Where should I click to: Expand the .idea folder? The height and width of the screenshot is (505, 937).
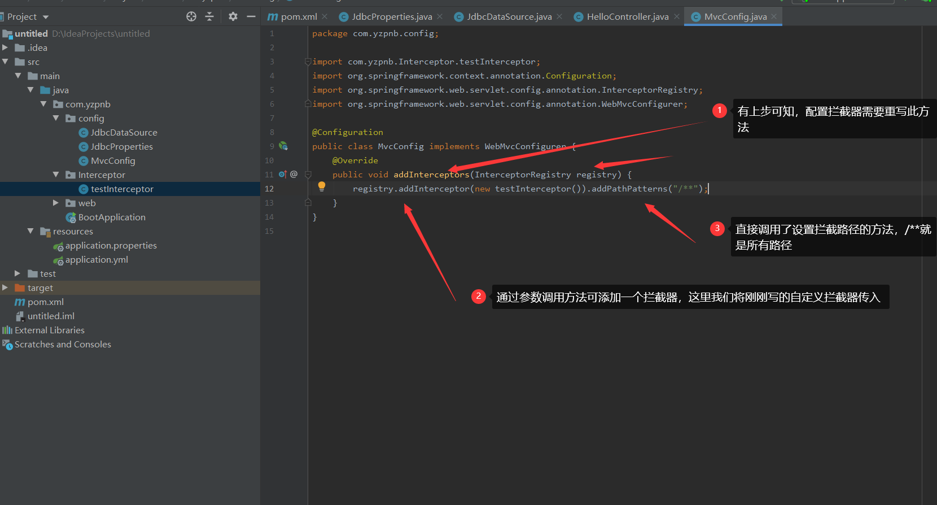pyautogui.click(x=5, y=48)
